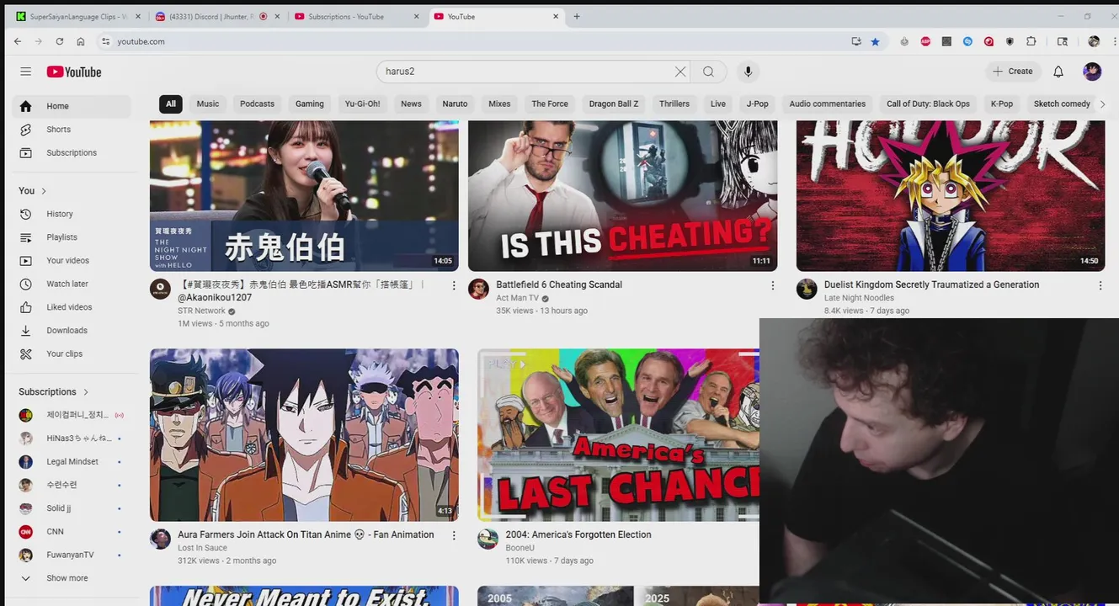This screenshot has height=606, width=1119.
Task: Select the Audio commentaries chip
Action: [827, 104]
